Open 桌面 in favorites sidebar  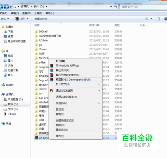point(8,36)
